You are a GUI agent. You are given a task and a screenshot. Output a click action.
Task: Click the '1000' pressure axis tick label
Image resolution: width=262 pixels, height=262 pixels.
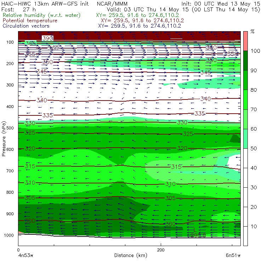click(9, 235)
